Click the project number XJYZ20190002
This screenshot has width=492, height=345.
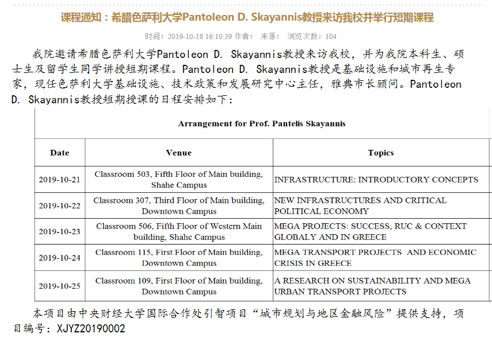pyautogui.click(x=90, y=329)
